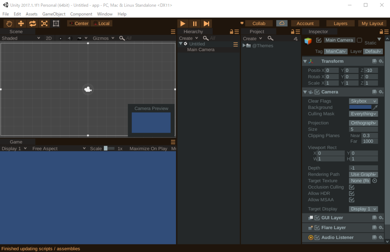The height and width of the screenshot is (252, 390).
Task: Click the Camera component gear icon
Action: coord(381,92)
